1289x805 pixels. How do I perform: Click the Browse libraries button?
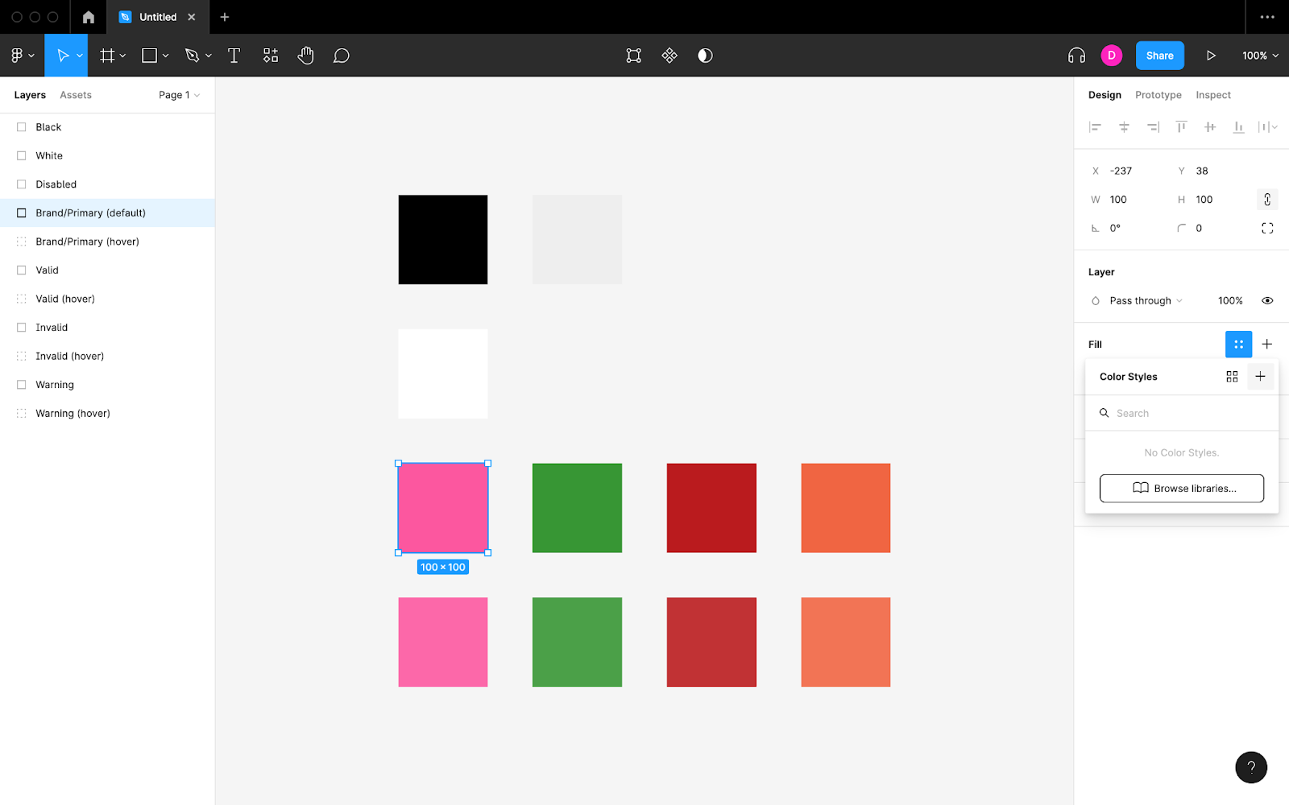[1181, 489]
